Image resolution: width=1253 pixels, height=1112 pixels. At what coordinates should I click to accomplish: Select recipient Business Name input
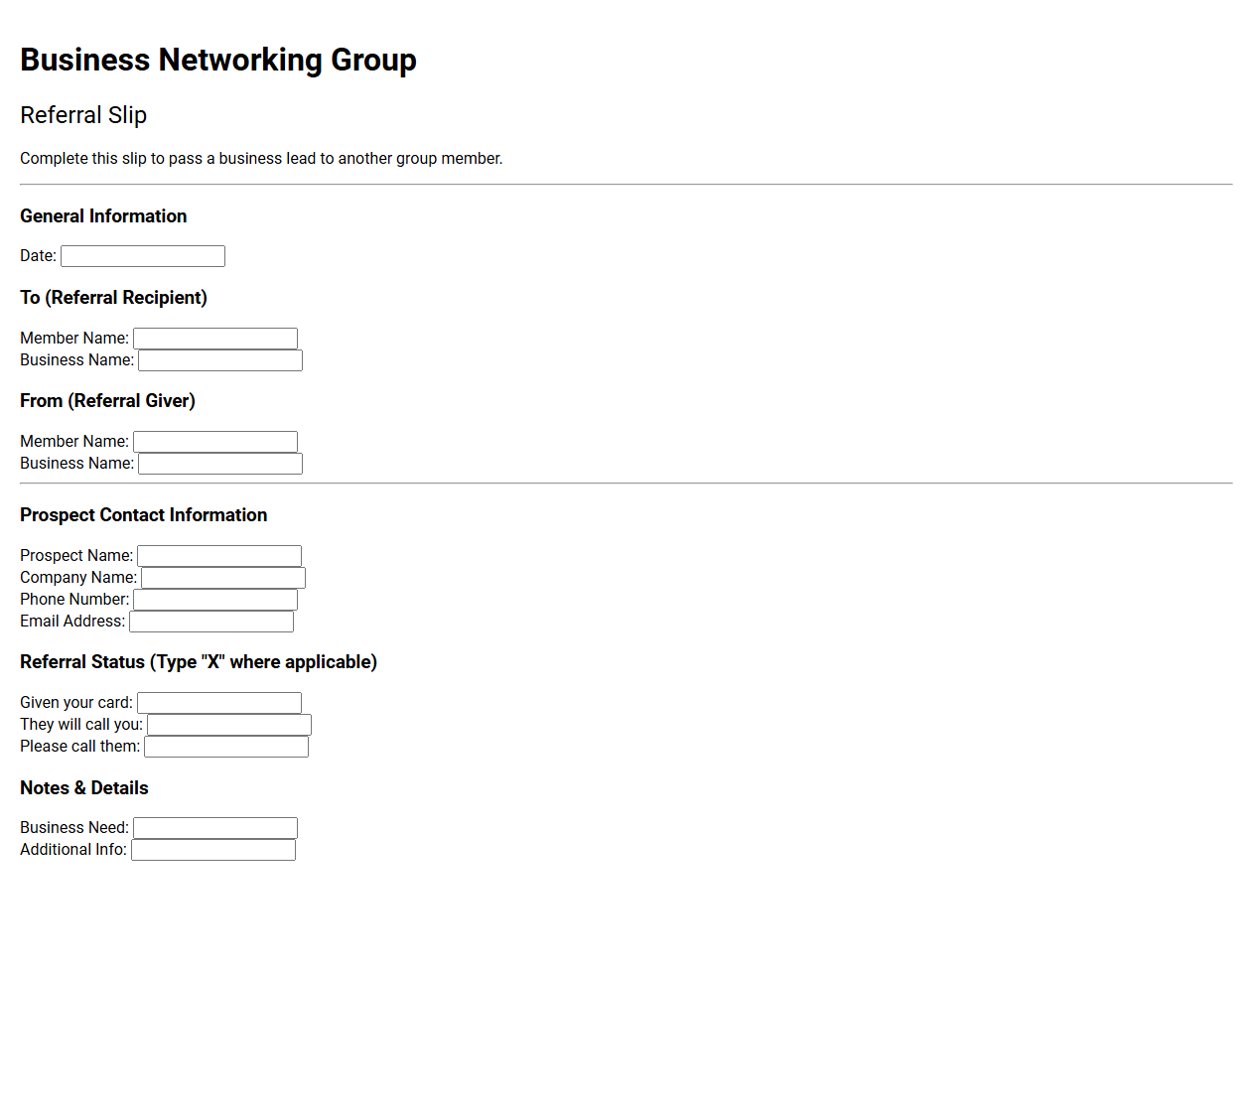coord(220,360)
